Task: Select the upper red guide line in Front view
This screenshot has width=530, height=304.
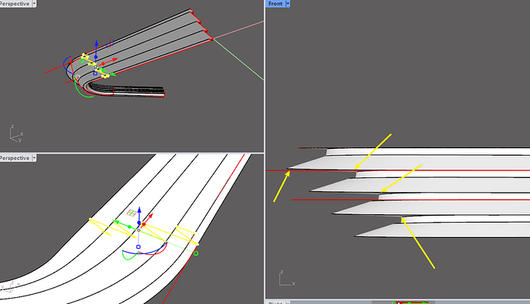Action: coord(398,170)
